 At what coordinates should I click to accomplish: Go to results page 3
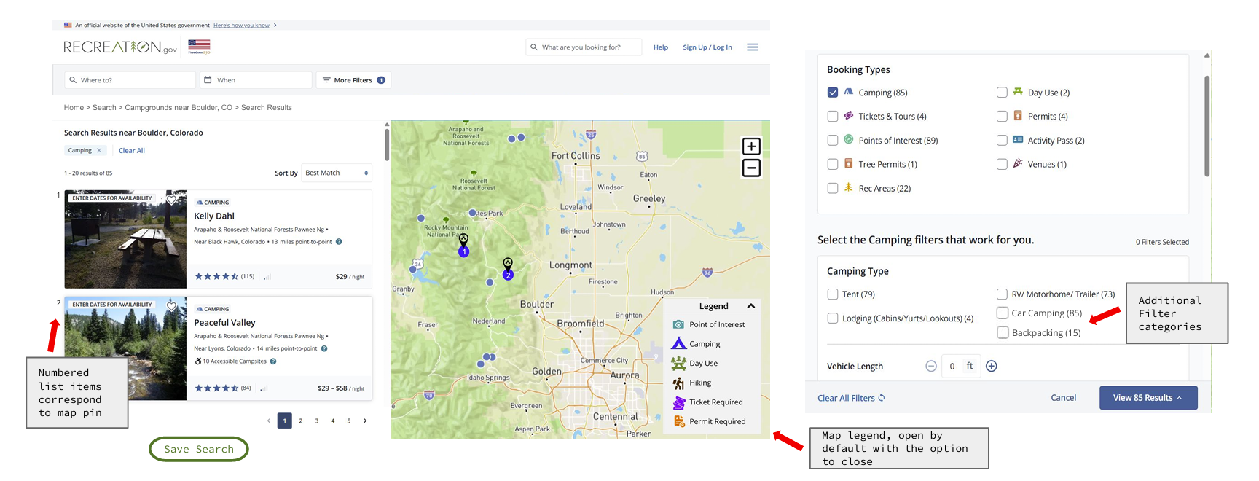(x=317, y=421)
